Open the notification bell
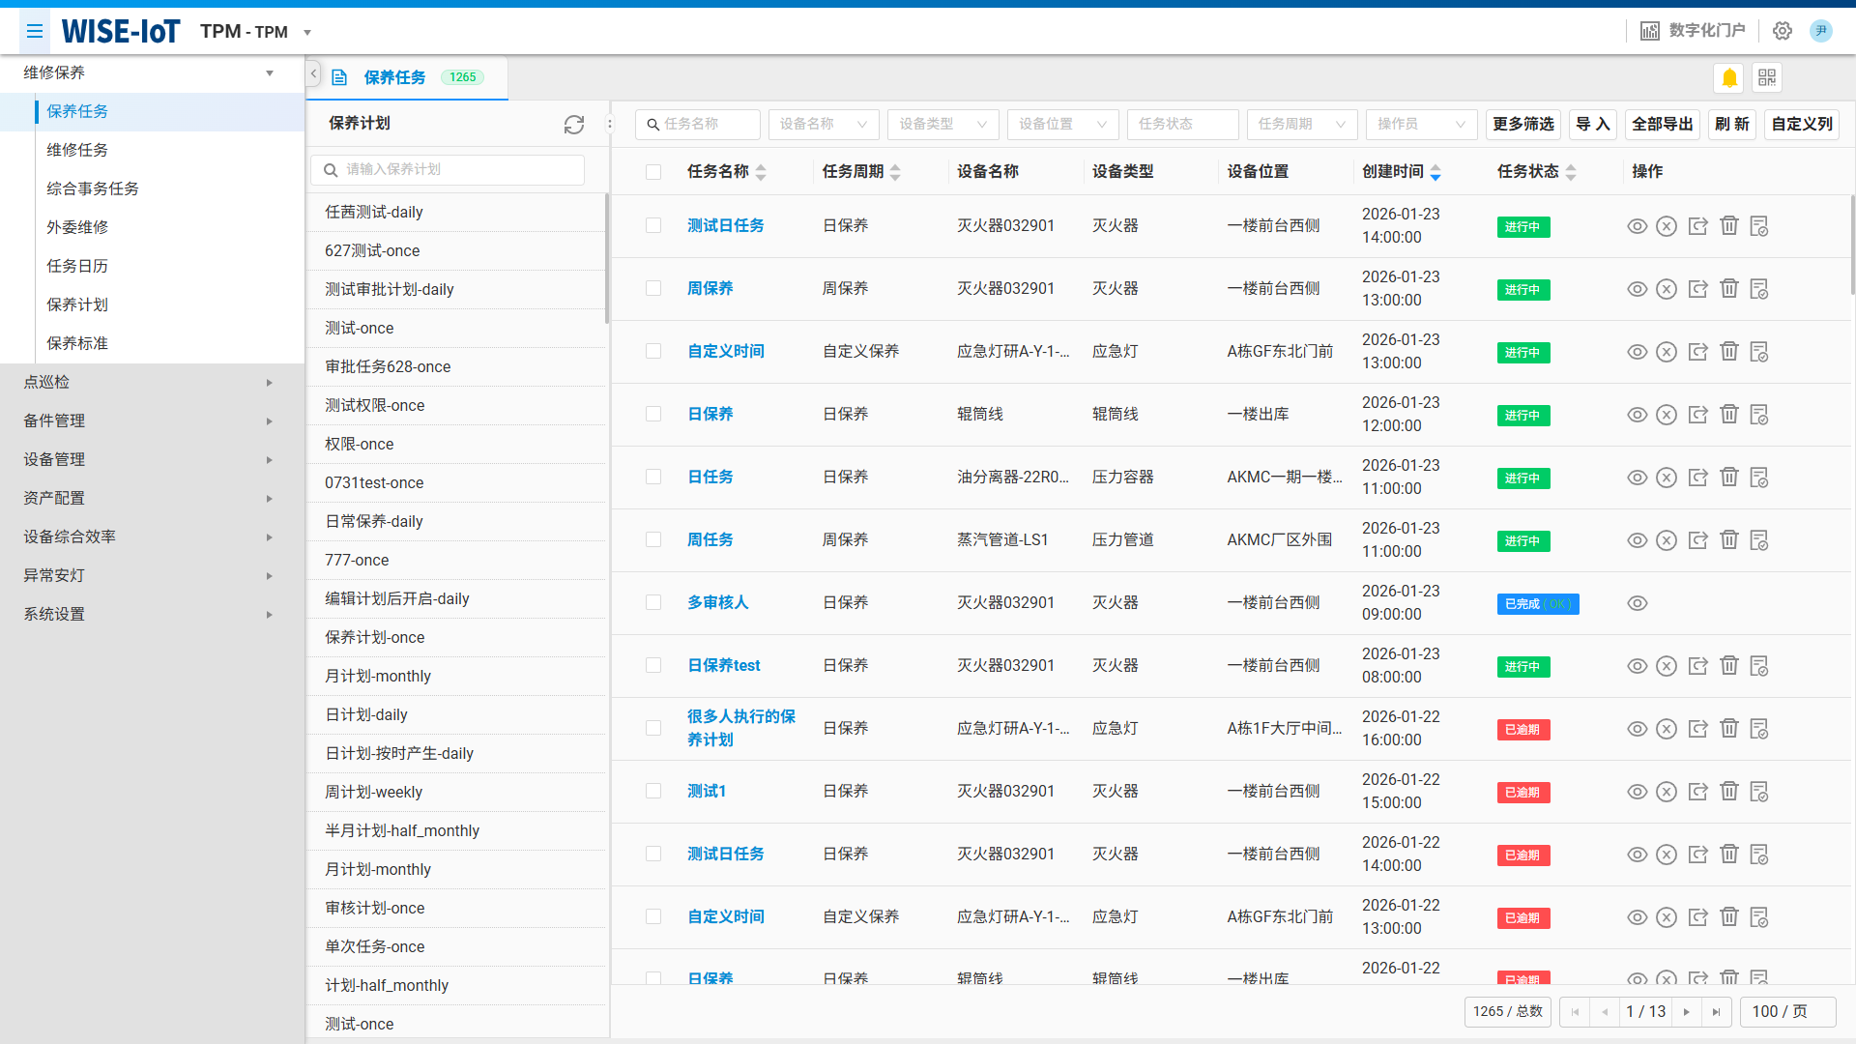Viewport: 1856px width, 1044px height. tap(1729, 77)
